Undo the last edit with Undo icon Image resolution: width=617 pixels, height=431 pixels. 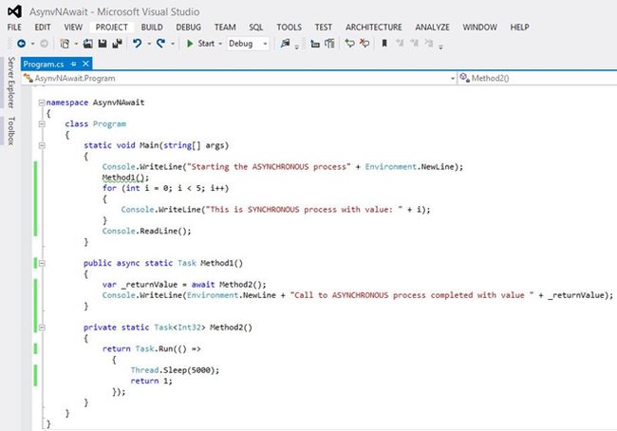tap(137, 44)
